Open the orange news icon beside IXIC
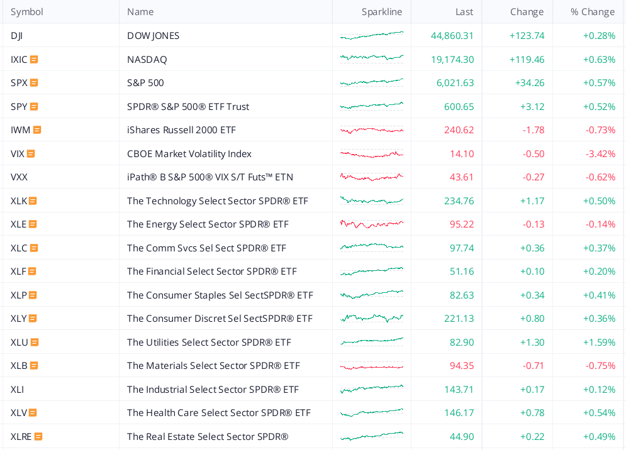626x450 pixels. pos(35,60)
